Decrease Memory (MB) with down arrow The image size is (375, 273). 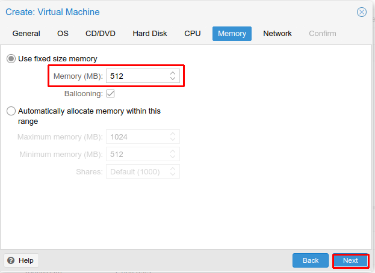173,79
